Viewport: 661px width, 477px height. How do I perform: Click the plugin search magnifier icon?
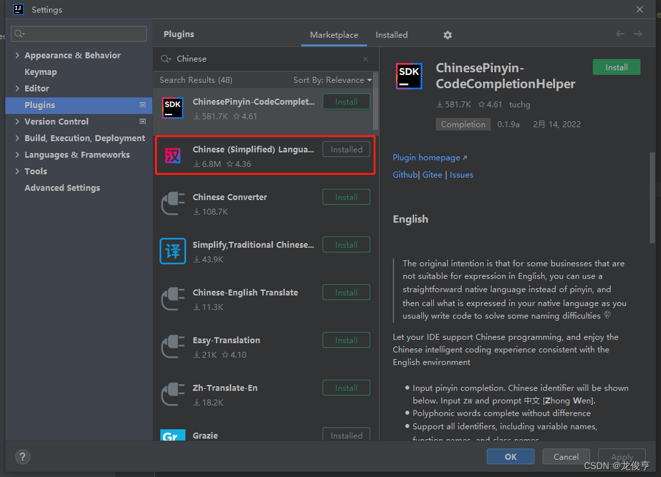166,59
